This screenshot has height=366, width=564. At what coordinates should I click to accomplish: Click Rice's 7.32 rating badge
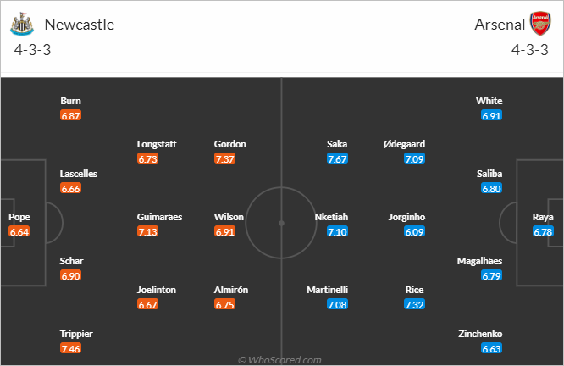click(x=414, y=304)
